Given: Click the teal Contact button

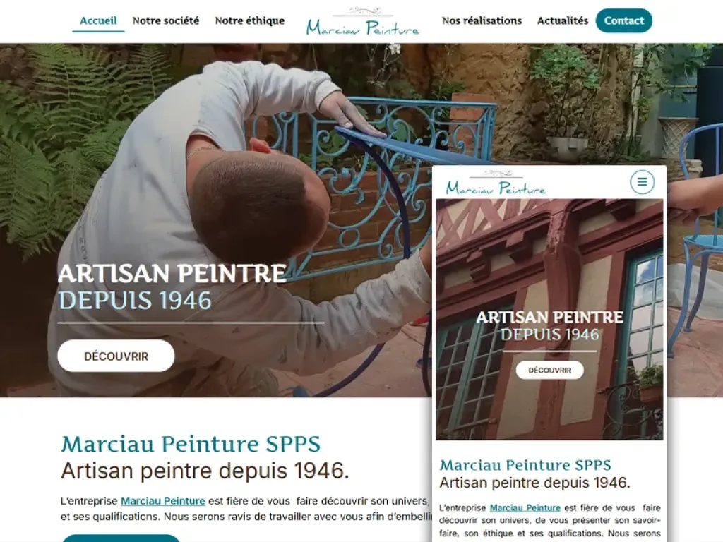Looking at the screenshot, I should point(624,20).
